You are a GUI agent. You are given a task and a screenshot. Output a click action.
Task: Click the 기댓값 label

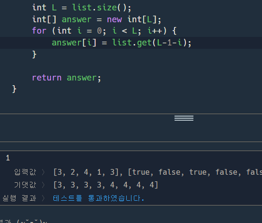(x=25, y=185)
